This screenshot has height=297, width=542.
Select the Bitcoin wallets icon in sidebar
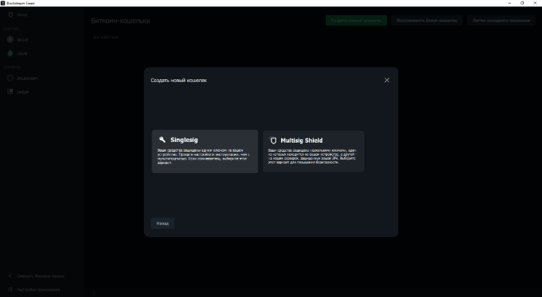point(10,40)
